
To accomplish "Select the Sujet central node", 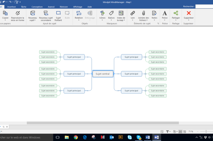I will (103, 74).
